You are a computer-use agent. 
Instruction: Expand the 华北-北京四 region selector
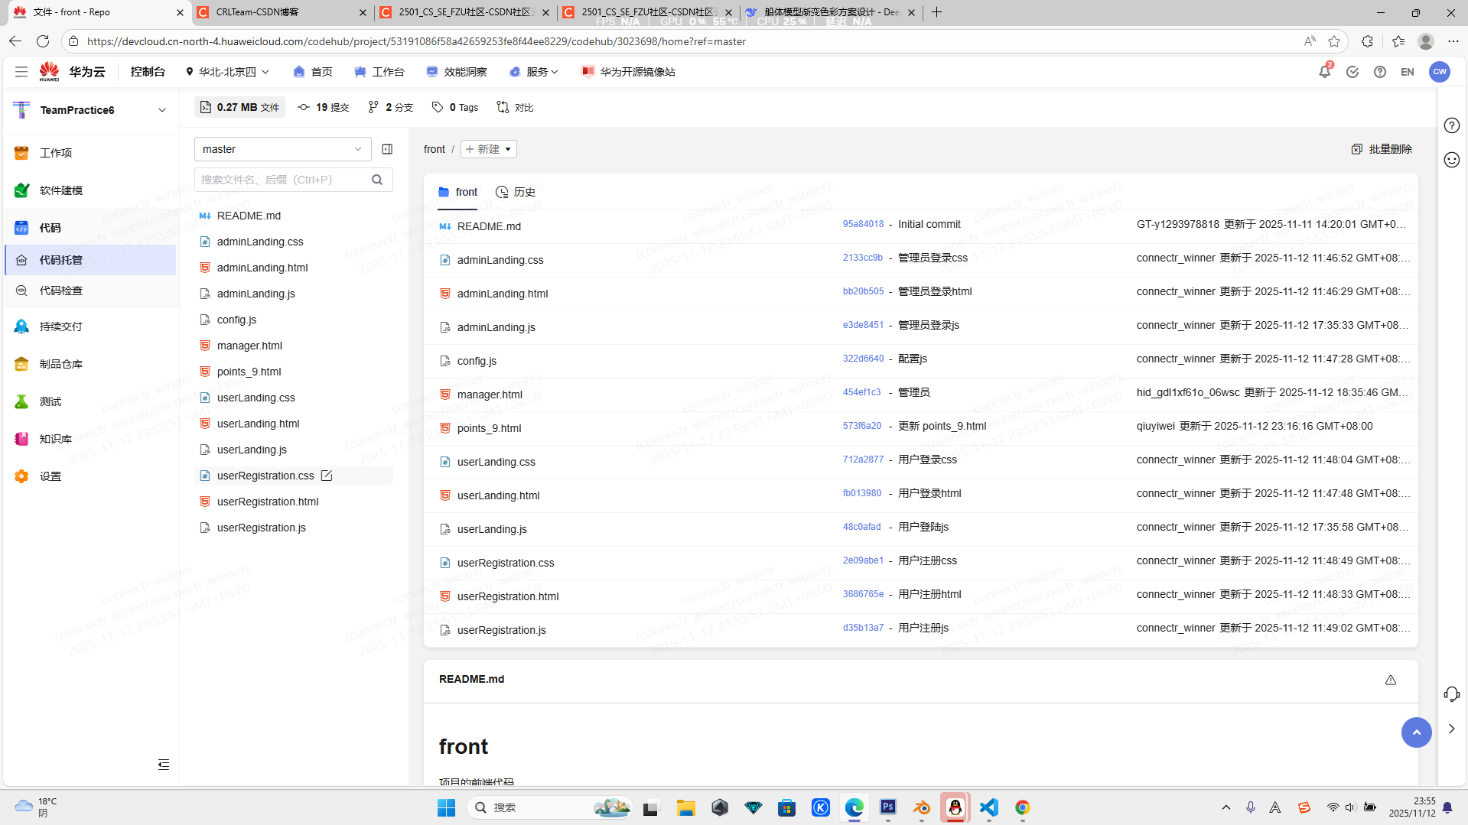click(x=227, y=72)
